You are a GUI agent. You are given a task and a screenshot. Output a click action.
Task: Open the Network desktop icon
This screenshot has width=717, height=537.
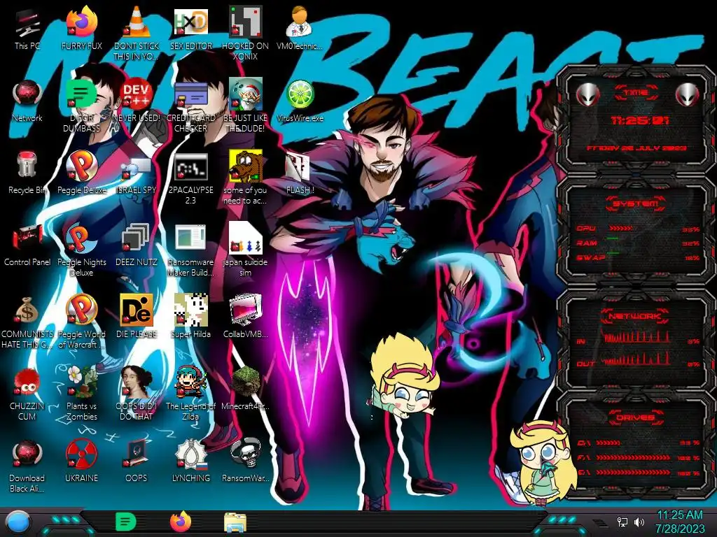point(27,101)
